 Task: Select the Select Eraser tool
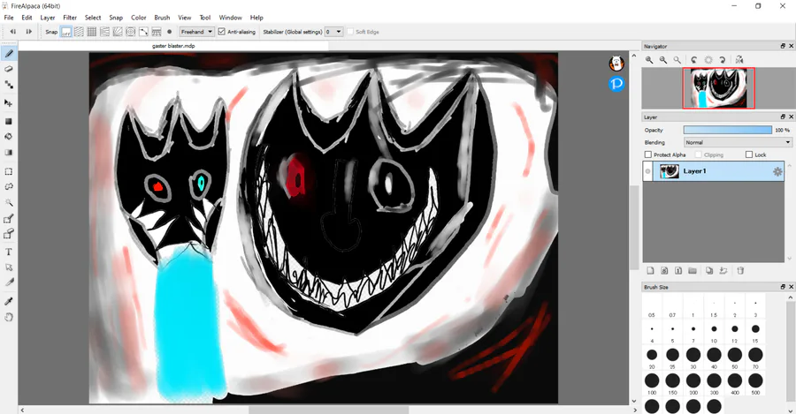pos(9,234)
